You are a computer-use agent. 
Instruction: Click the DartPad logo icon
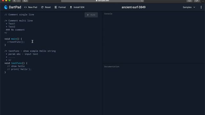click(x=6, y=7)
